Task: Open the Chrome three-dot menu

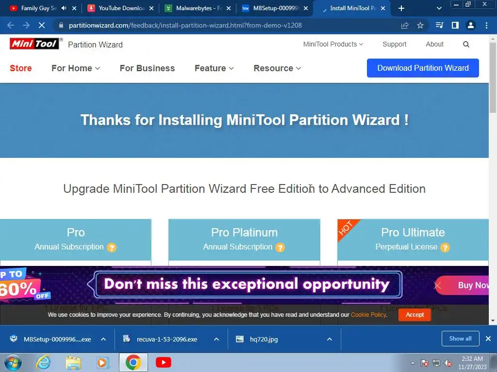Action: [x=486, y=25]
